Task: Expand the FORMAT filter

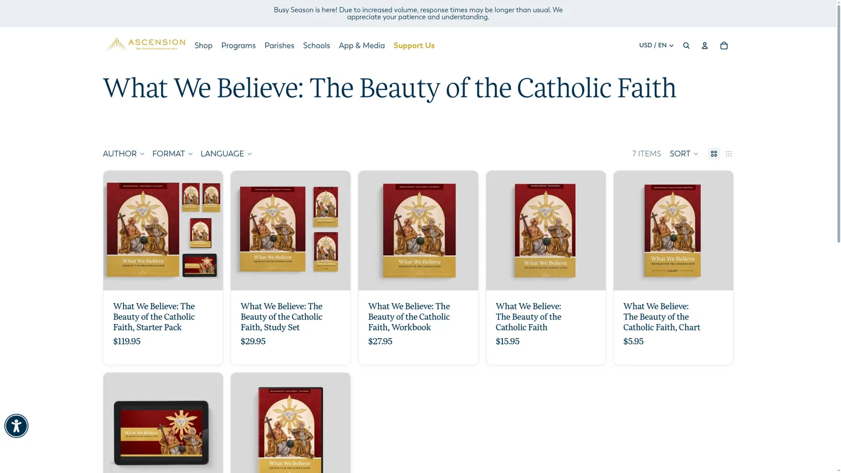Action: [172, 154]
